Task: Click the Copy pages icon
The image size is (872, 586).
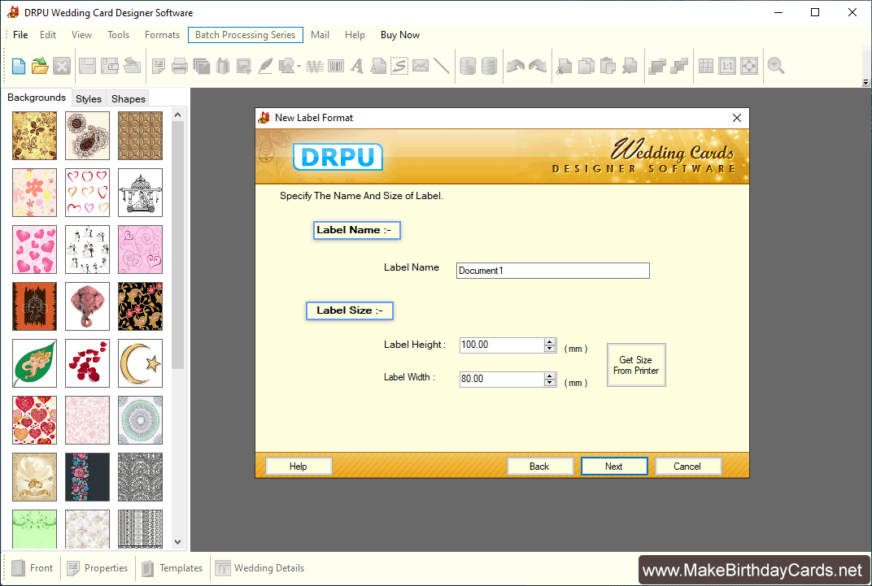Action: [x=586, y=66]
